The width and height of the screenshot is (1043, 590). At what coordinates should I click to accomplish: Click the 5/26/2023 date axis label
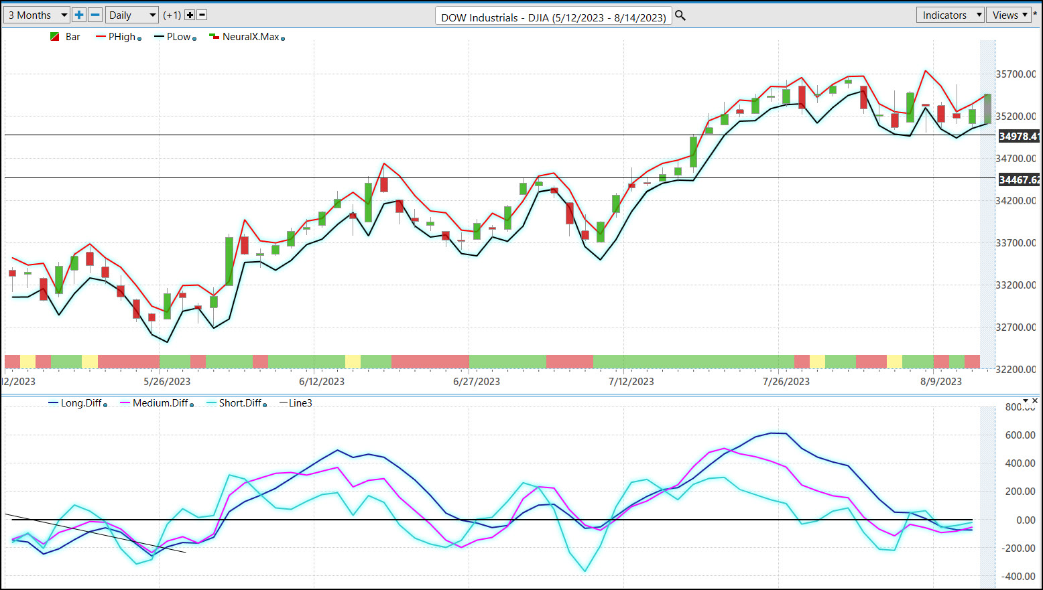coord(167,382)
